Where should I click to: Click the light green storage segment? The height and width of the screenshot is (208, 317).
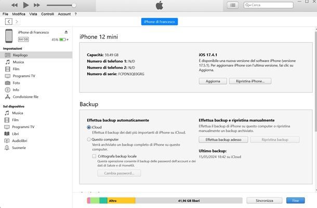pos(95,201)
